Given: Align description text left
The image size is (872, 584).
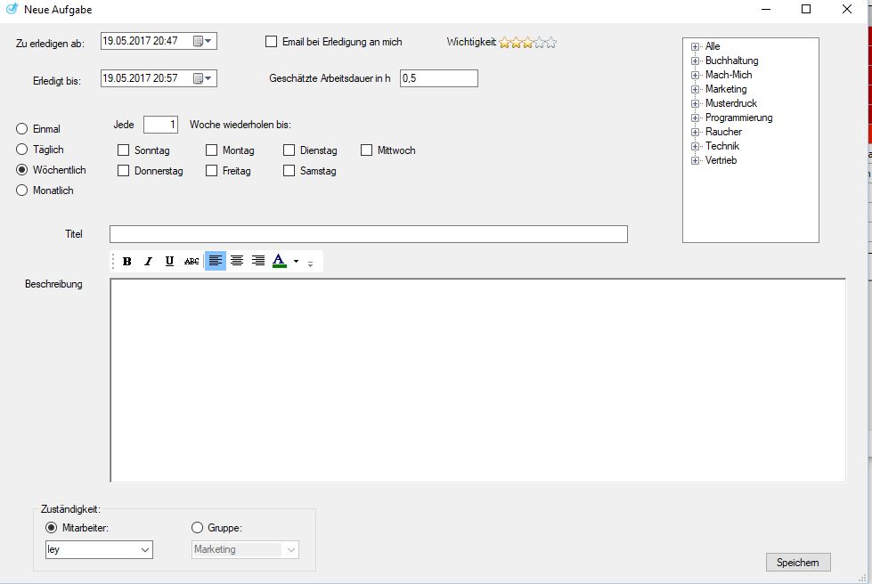Looking at the screenshot, I should click(x=216, y=261).
